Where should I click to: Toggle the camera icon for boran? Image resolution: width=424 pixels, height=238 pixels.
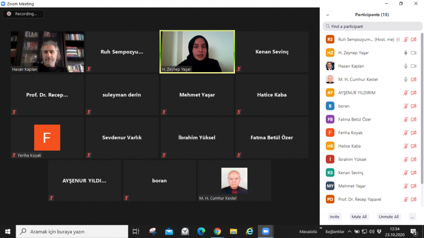(x=413, y=106)
